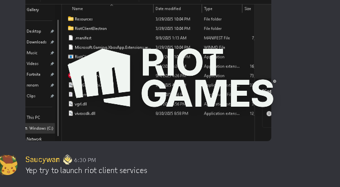Open Desktop in the navigation pane

click(34, 31)
